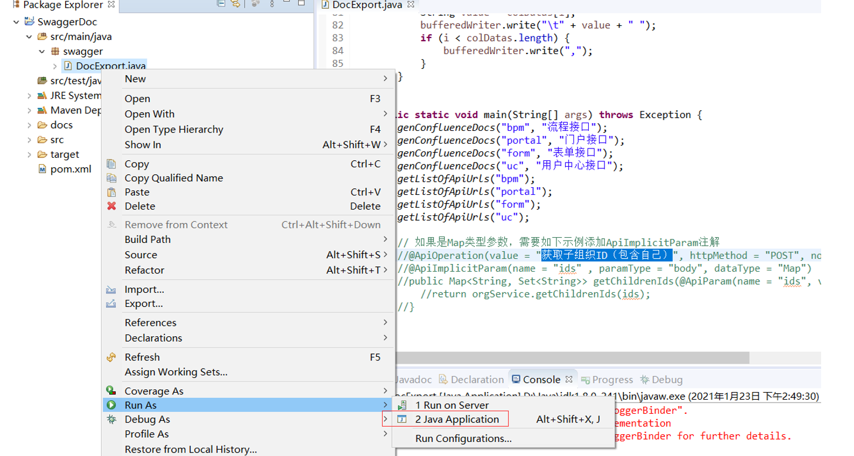This screenshot has width=854, height=456.
Task: Collapse the src/main/java folder
Action: tap(29, 37)
